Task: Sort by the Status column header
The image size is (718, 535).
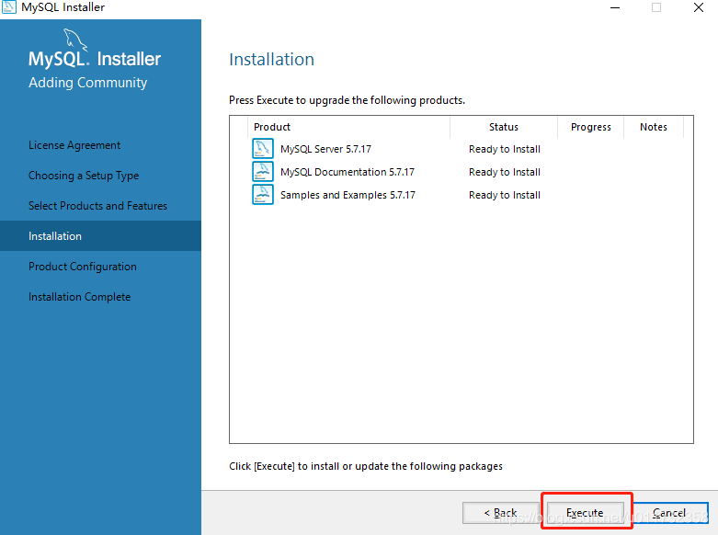Action: pos(504,127)
